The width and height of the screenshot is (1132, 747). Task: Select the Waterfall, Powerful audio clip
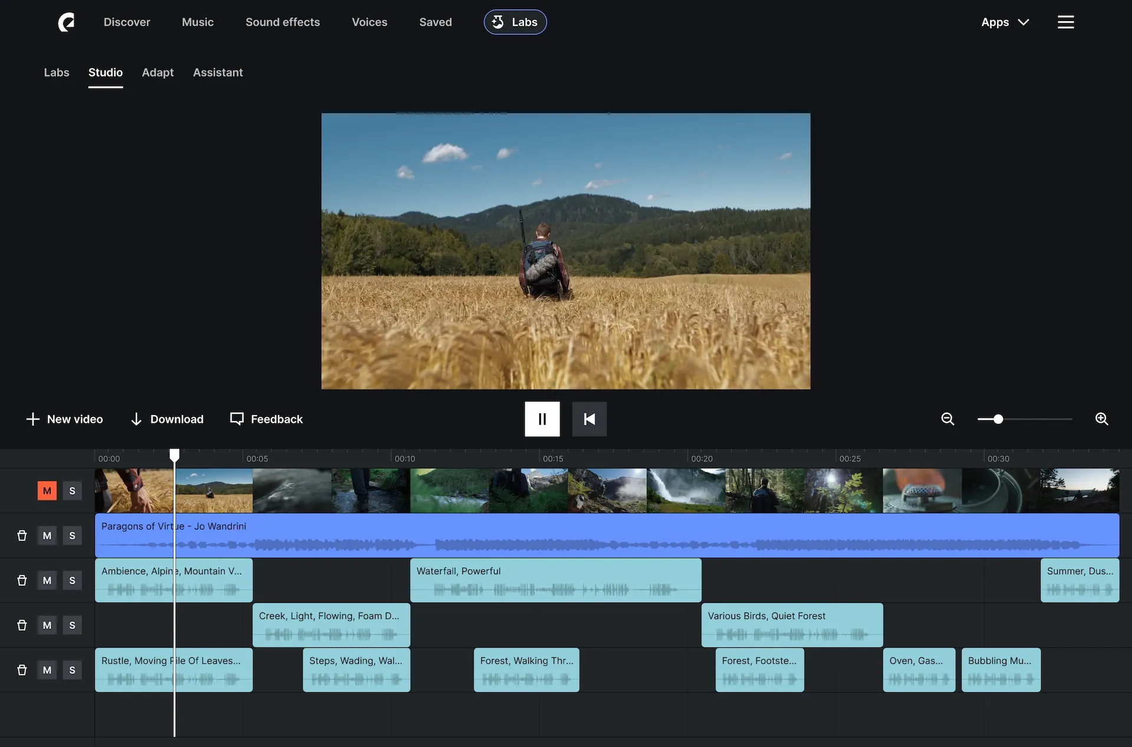[x=555, y=580]
